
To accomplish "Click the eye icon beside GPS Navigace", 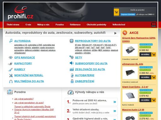I will coord(11,57).
